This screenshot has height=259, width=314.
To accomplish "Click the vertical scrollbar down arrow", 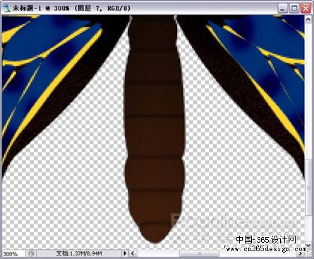I will click(x=308, y=245).
